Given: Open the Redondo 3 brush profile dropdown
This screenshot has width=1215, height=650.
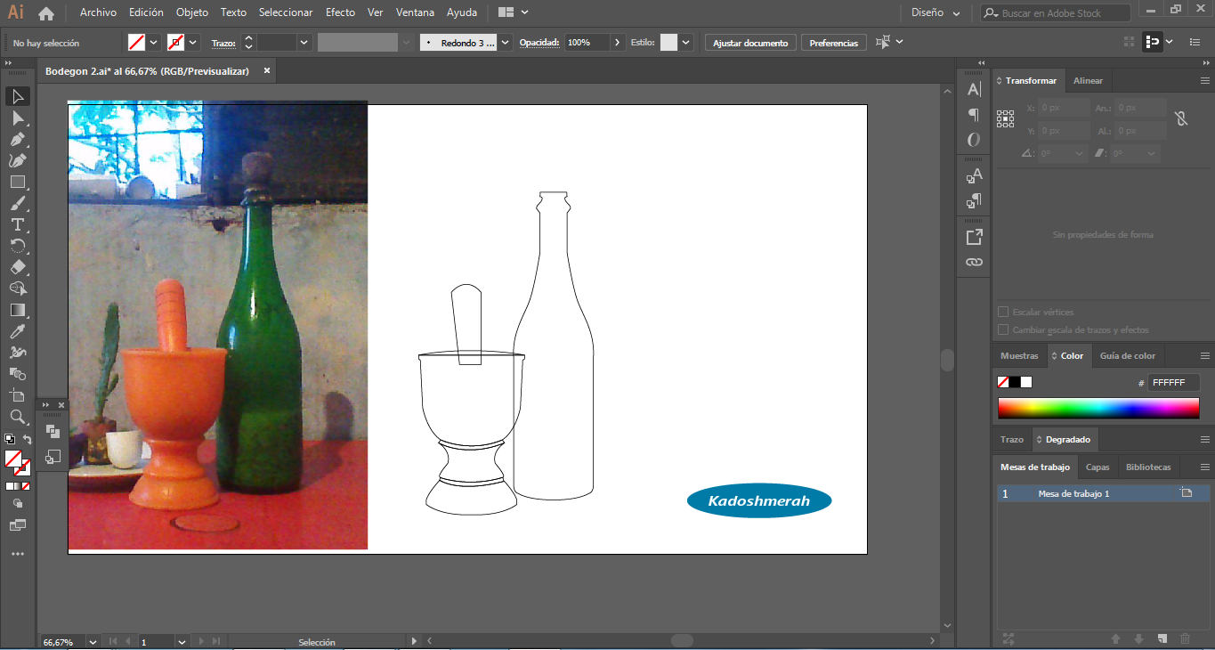Looking at the screenshot, I should click(x=506, y=42).
